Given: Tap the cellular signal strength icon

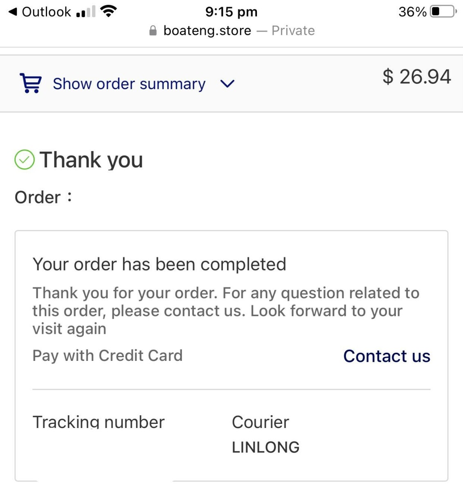Looking at the screenshot, I should (x=85, y=12).
